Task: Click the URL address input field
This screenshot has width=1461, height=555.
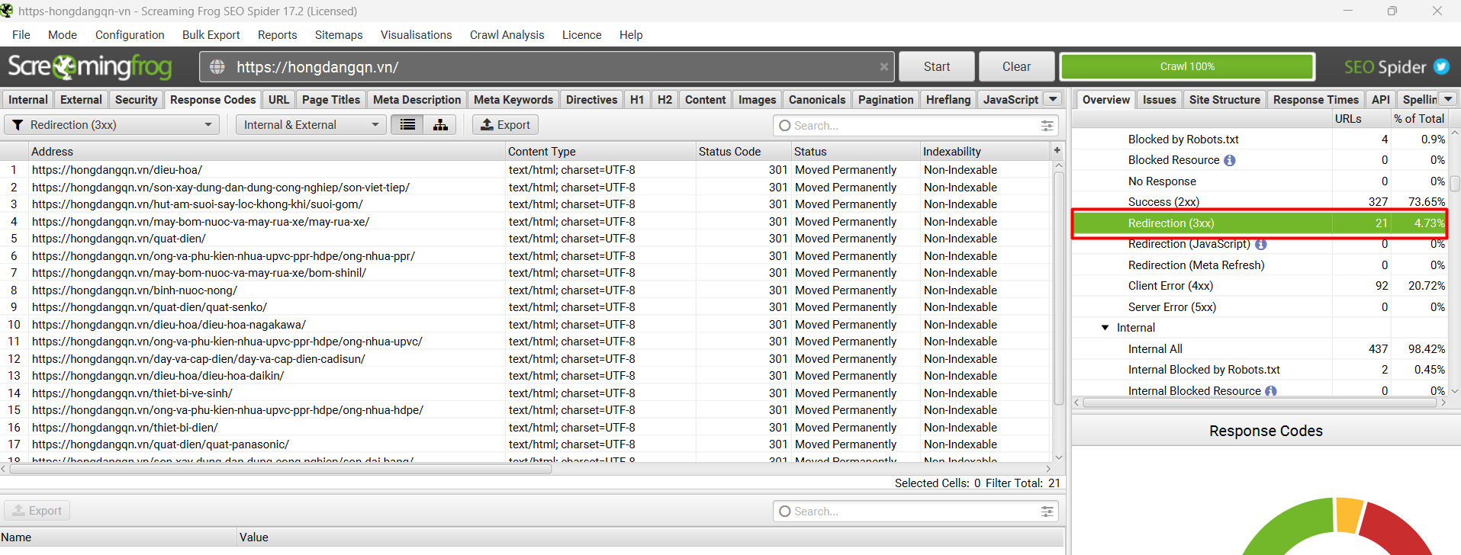Action: (548, 67)
